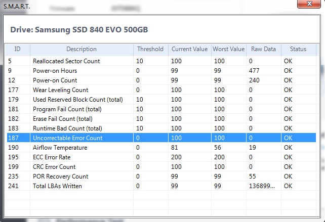This screenshot has width=325, height=222.
Task: Click the Worst Value column header
Action: click(229, 49)
